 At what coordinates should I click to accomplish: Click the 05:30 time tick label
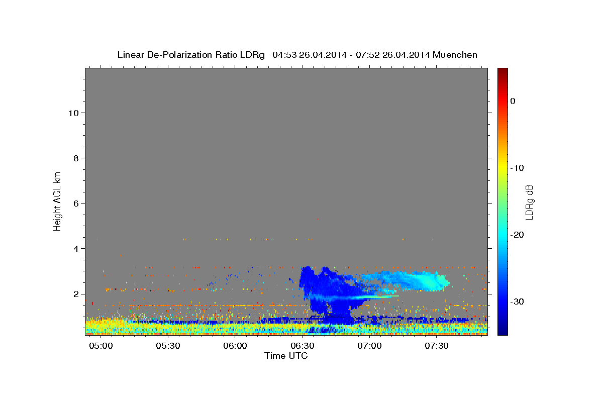pos(168,346)
